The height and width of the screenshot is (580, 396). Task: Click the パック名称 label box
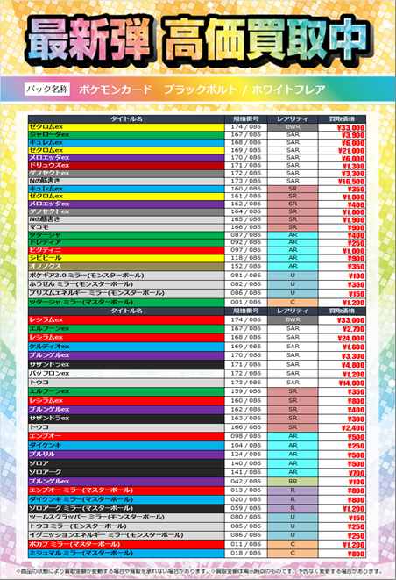(47, 89)
